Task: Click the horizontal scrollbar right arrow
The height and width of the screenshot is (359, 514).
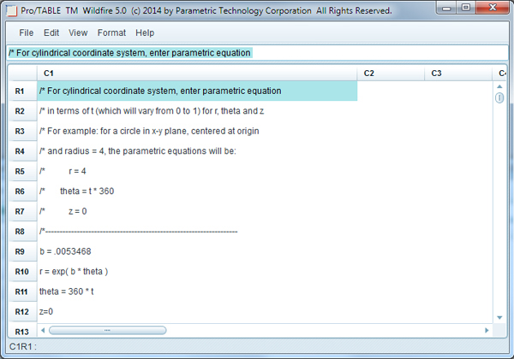Action: [487, 329]
